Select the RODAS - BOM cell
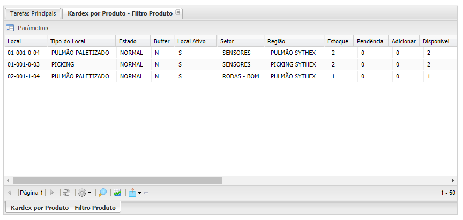The image size is (463, 220). point(240,76)
